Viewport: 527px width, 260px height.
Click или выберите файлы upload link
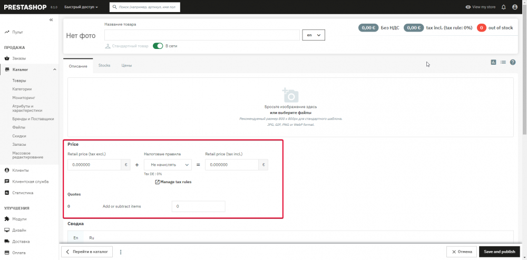point(290,113)
